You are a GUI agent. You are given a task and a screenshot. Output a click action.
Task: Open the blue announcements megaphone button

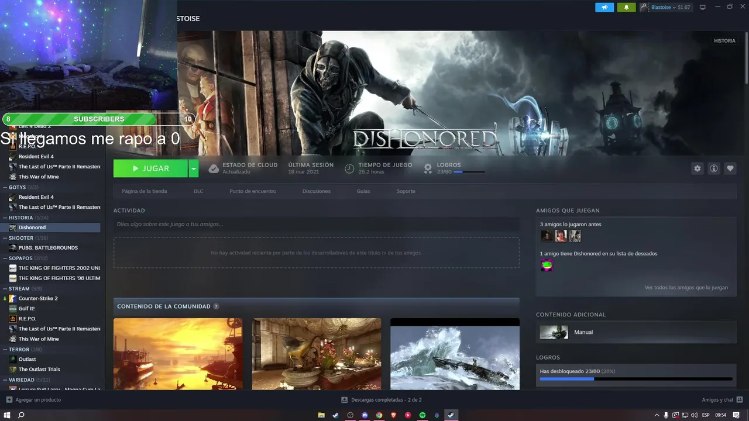[604, 7]
